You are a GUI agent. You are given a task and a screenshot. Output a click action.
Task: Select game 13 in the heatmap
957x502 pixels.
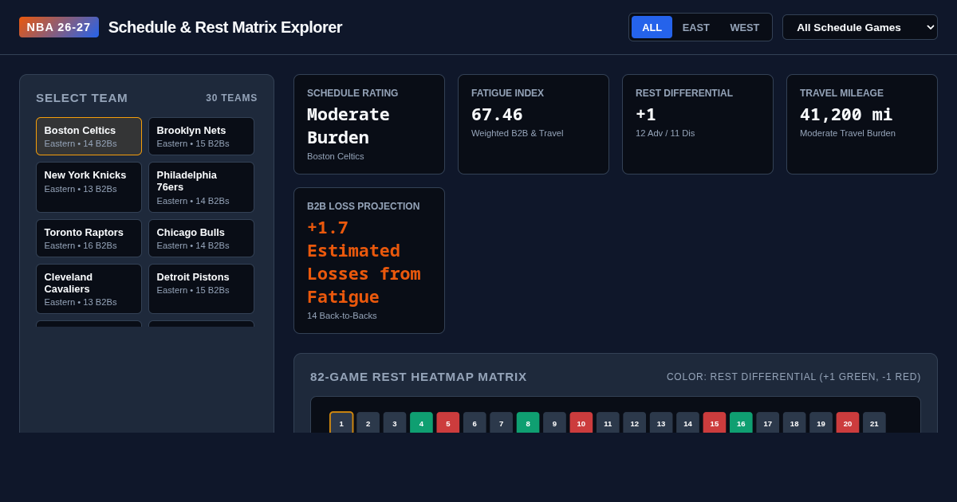661,423
